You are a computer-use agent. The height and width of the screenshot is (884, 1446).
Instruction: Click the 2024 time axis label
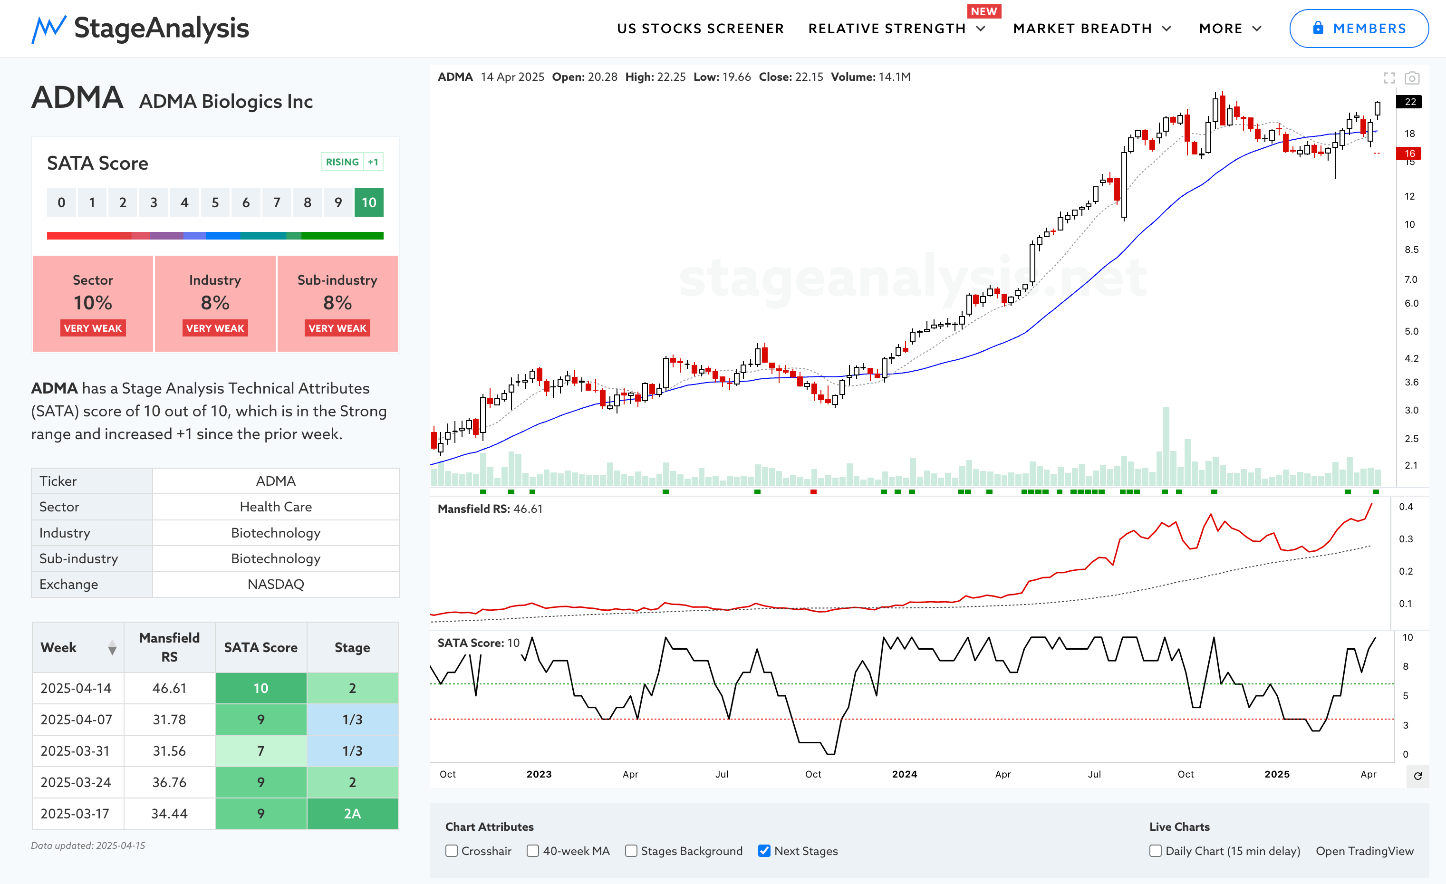coord(904,774)
